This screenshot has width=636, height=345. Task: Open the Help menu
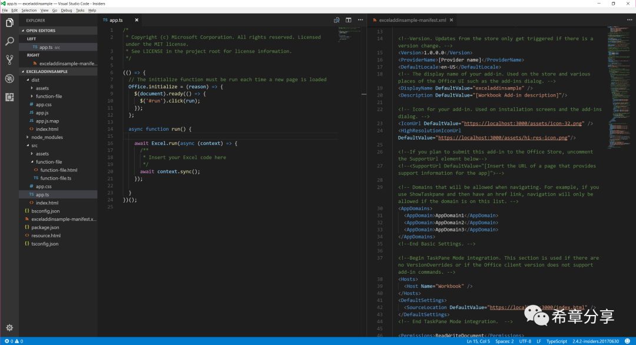pyautogui.click(x=92, y=11)
